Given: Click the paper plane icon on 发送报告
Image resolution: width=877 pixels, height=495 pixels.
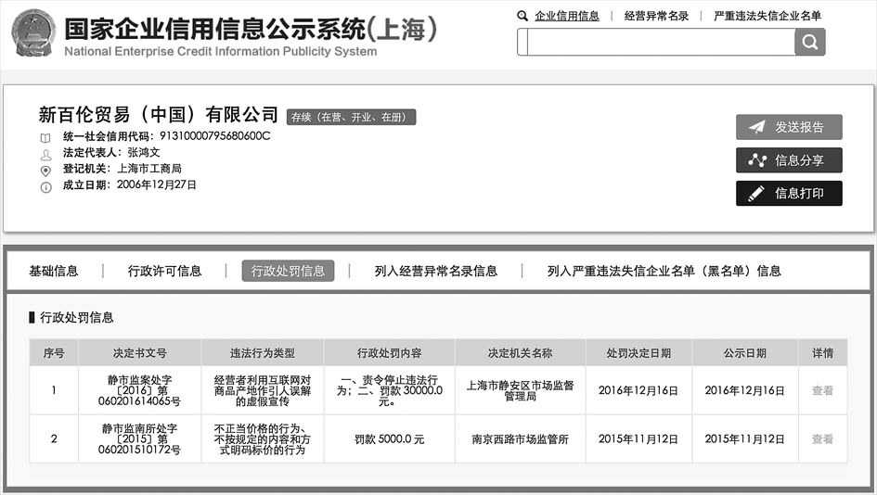Looking at the screenshot, I should tap(757, 127).
